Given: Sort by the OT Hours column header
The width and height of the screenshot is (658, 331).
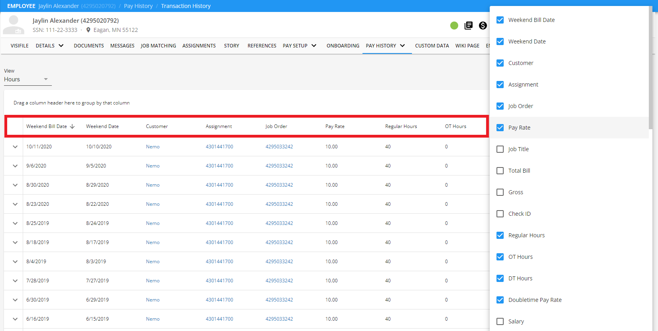Looking at the screenshot, I should click(x=456, y=126).
